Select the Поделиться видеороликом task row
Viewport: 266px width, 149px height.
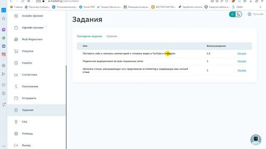pyautogui.click(x=113, y=61)
